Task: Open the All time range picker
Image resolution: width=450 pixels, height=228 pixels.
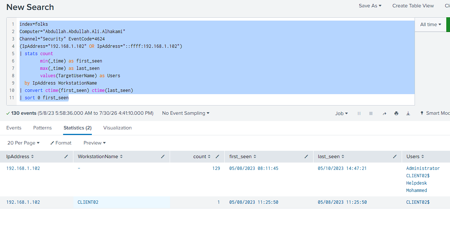Action: [x=430, y=25]
